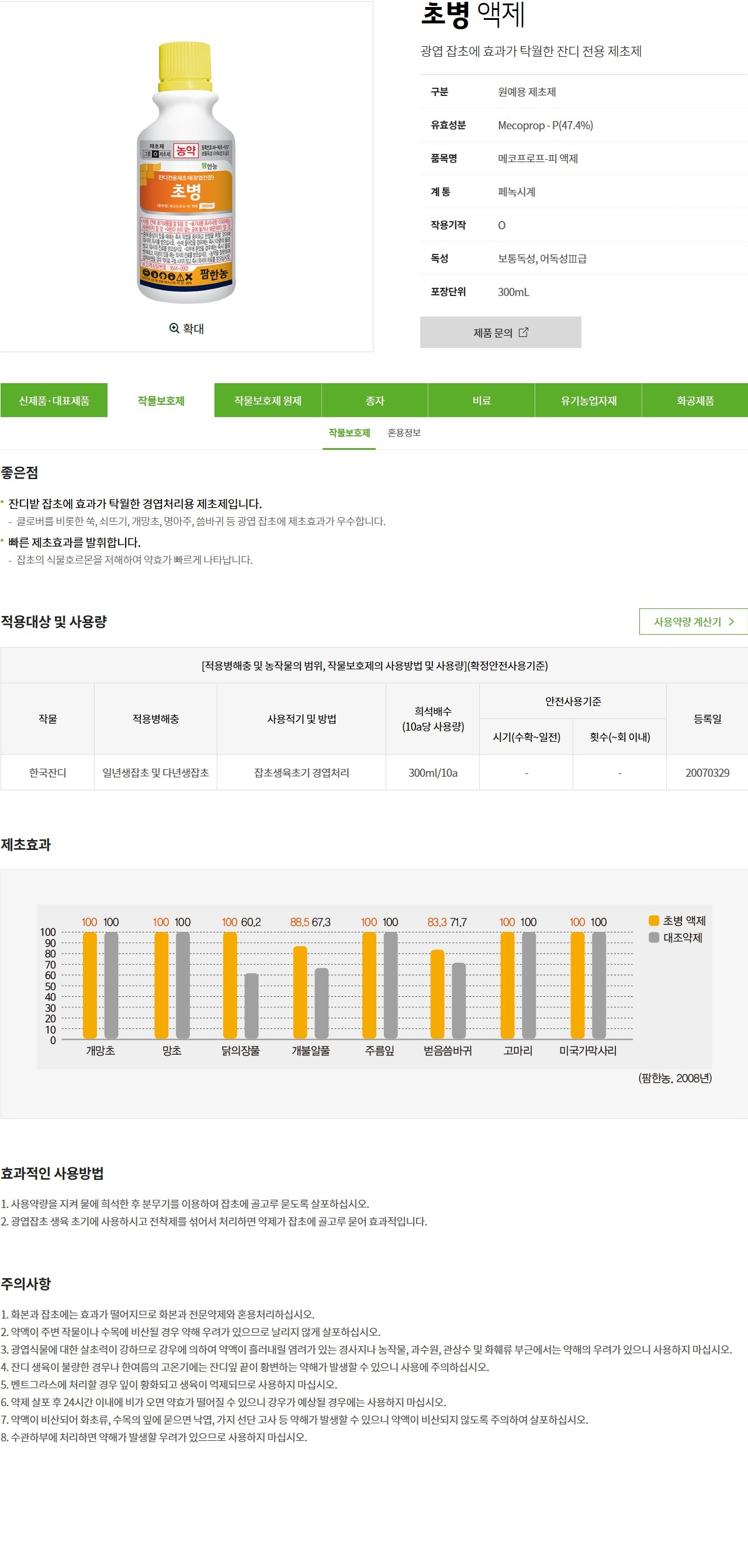Click the orange bar for 벋음씀바귀
Viewport: 748px width, 1549px height.
pyautogui.click(x=437, y=994)
